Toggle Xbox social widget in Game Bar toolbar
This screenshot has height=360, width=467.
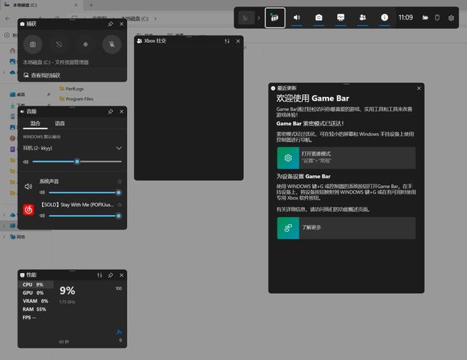(x=363, y=17)
